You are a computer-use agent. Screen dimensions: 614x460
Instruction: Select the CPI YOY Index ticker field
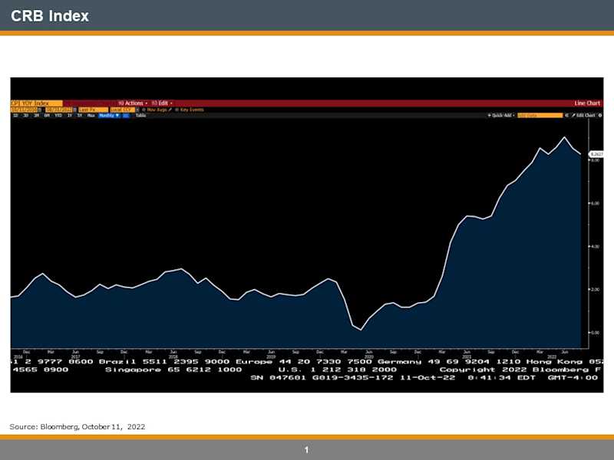(35, 101)
